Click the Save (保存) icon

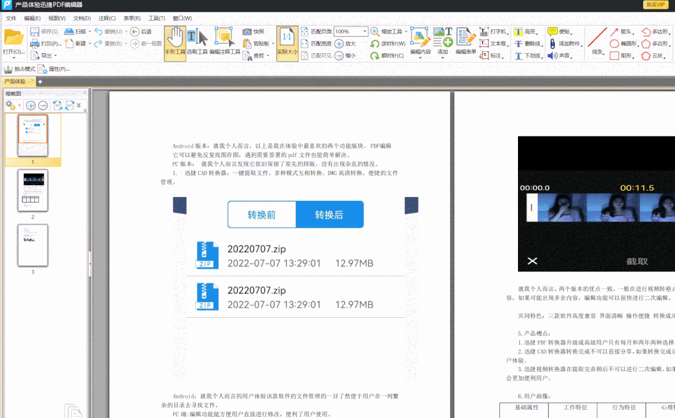point(34,31)
